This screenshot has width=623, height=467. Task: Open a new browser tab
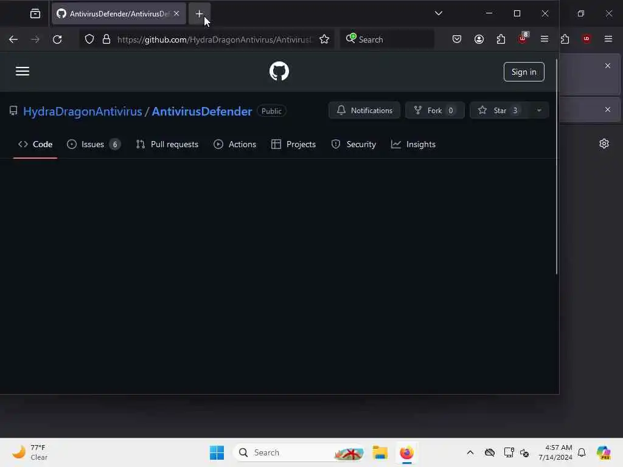coord(199,14)
